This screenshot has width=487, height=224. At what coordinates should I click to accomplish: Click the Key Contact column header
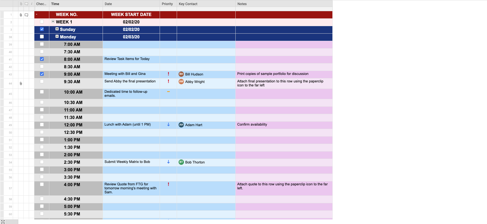188,4
